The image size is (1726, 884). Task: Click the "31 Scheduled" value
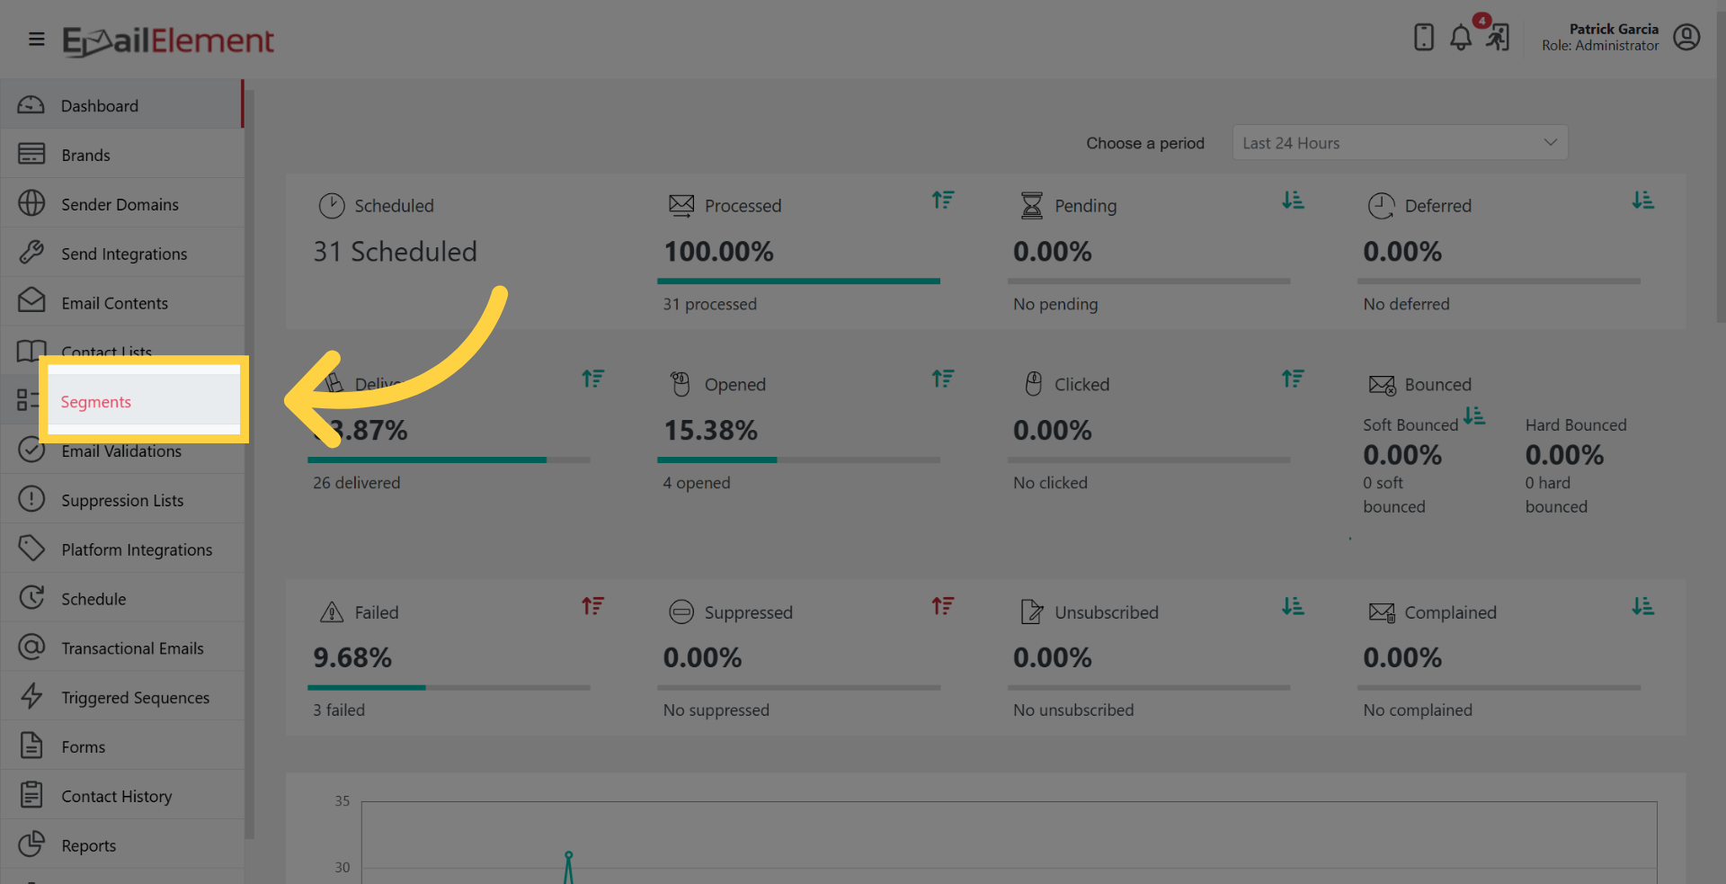click(x=395, y=252)
